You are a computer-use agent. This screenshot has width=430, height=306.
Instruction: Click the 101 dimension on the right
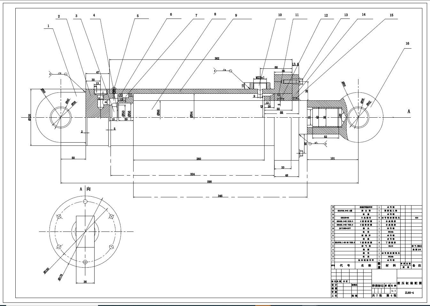point(333,158)
